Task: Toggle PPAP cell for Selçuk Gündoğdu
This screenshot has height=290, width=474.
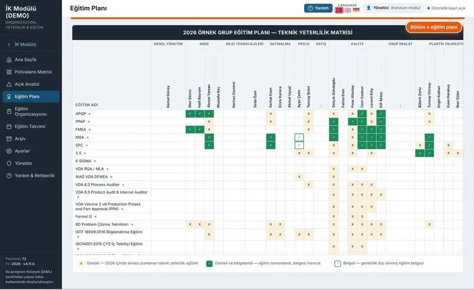Action: click(x=334, y=122)
